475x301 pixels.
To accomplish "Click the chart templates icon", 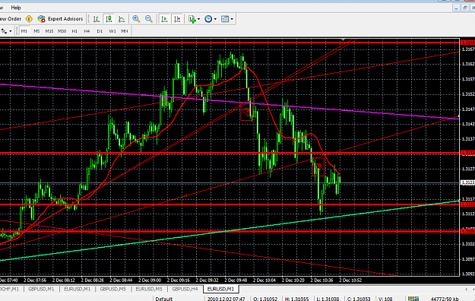I will click(225, 19).
